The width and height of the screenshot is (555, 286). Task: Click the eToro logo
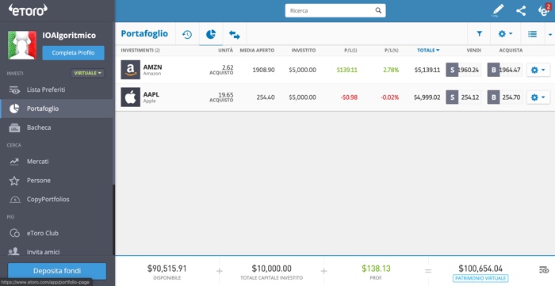(x=28, y=10)
